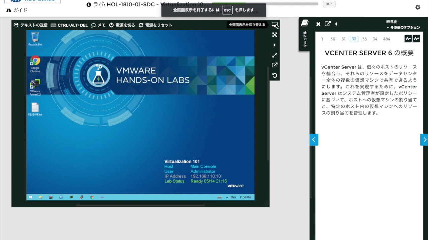The height and width of the screenshot is (240, 428).
Task: Go to the previous manual page arrow
Action: pos(314,140)
